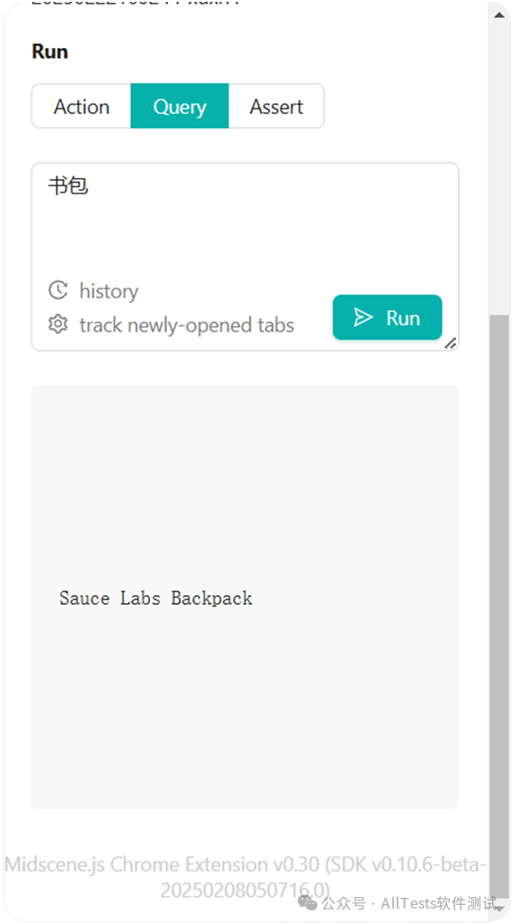The height and width of the screenshot is (924, 513).
Task: Click the vertical scrollbar thumb
Action: click(x=499, y=607)
